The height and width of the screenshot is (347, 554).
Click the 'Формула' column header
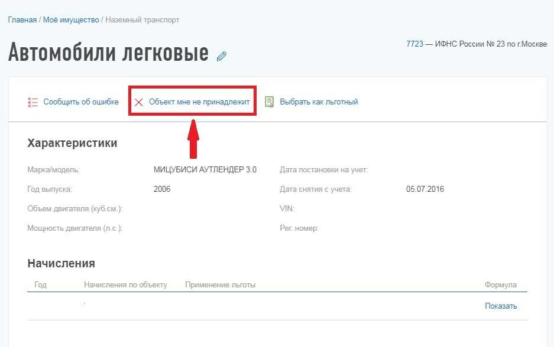[500, 285]
